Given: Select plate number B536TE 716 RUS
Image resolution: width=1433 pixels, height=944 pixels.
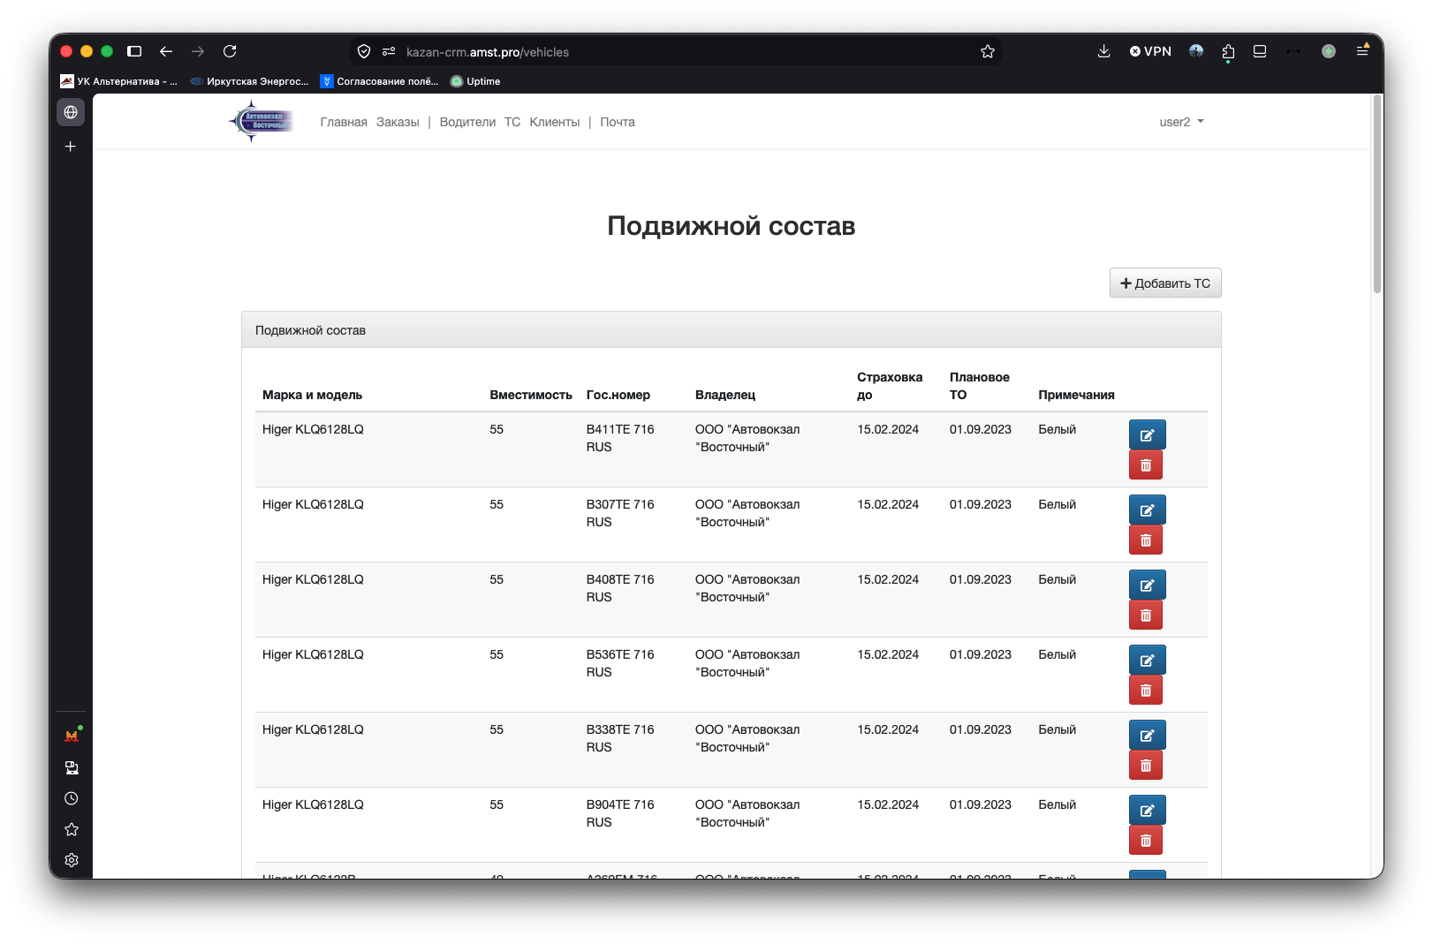Looking at the screenshot, I should click(x=620, y=663).
